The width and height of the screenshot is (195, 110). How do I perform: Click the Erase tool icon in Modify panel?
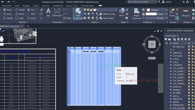[41, 10]
